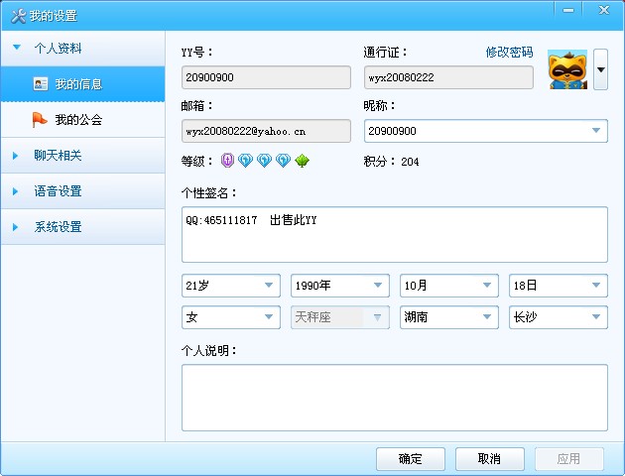Click the YY号 field 20900900

tap(266, 77)
